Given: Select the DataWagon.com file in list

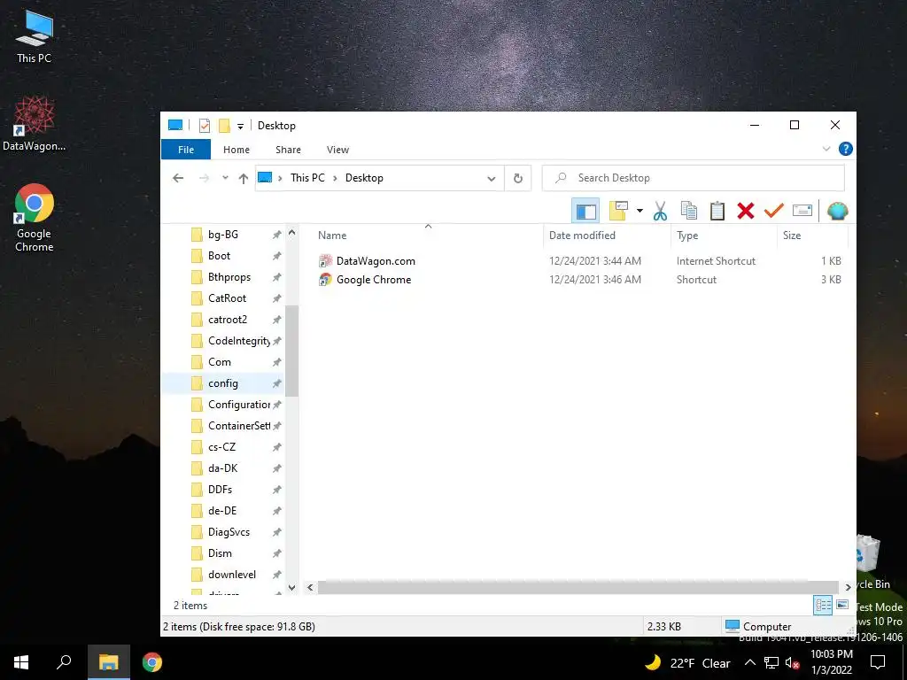Looking at the screenshot, I should [x=376, y=261].
